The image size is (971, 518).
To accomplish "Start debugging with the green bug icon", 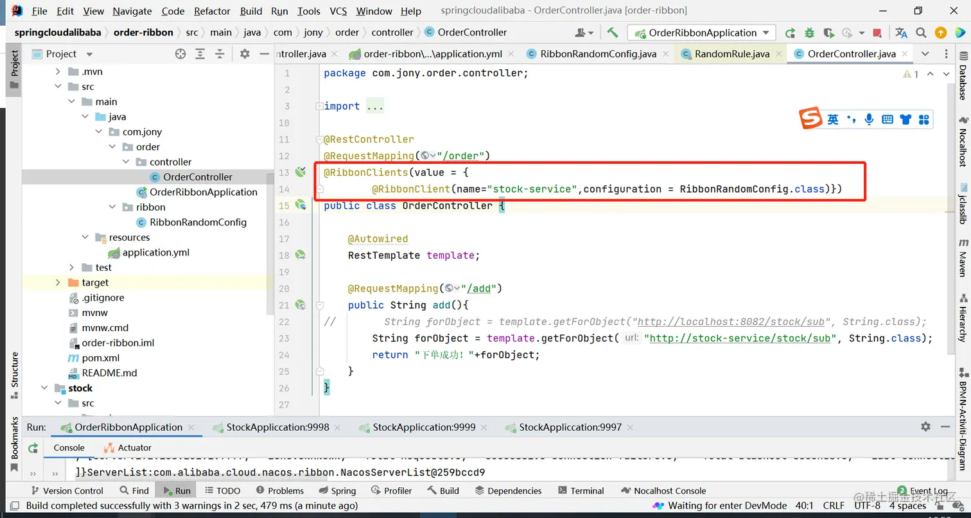I will tap(809, 33).
